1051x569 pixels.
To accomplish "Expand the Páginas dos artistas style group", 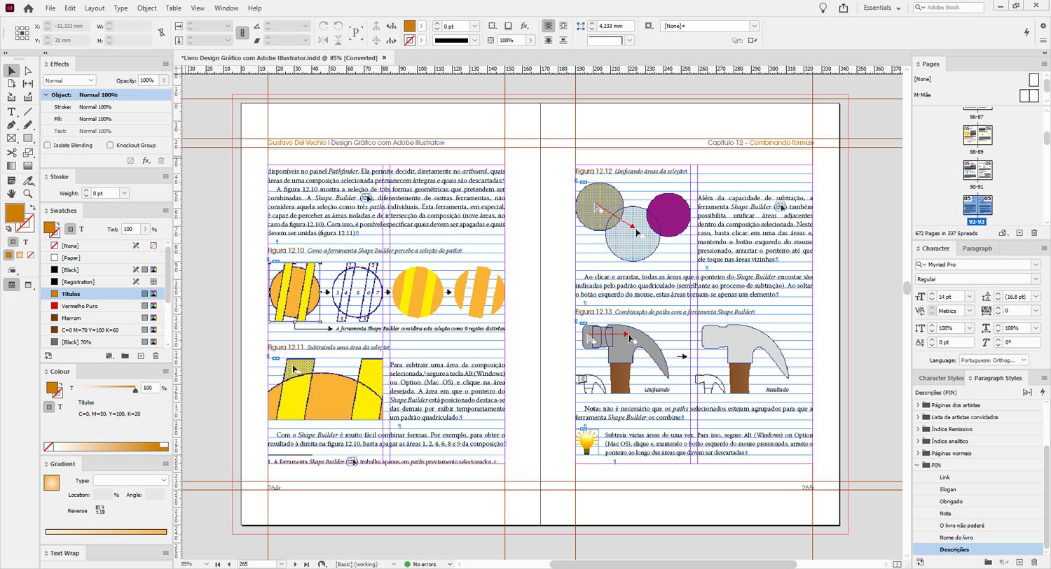I will (918, 405).
